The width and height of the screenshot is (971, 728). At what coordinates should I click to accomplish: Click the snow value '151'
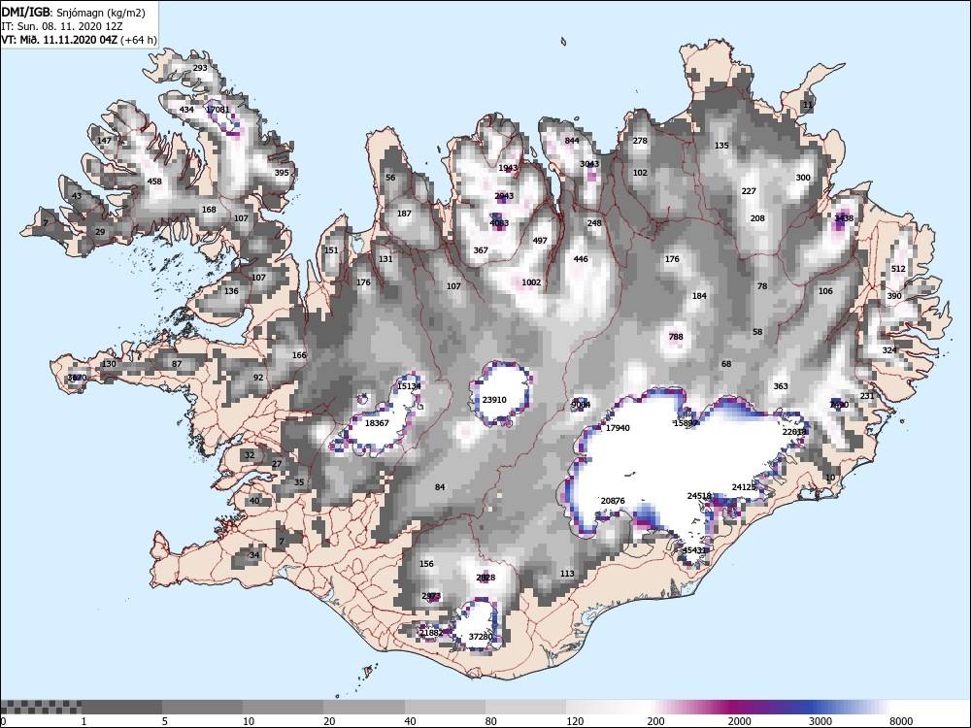331,250
